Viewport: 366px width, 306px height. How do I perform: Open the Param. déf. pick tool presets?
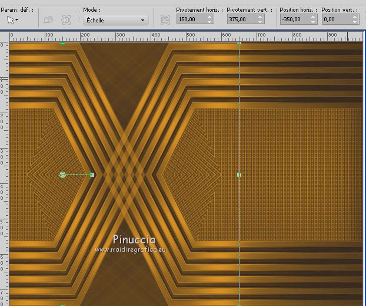pyautogui.click(x=12, y=21)
